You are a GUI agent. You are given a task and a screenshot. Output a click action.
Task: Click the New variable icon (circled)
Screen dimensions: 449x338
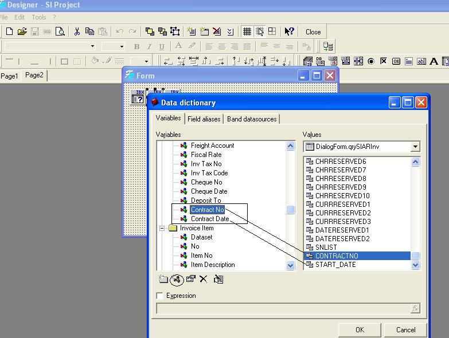point(177,280)
